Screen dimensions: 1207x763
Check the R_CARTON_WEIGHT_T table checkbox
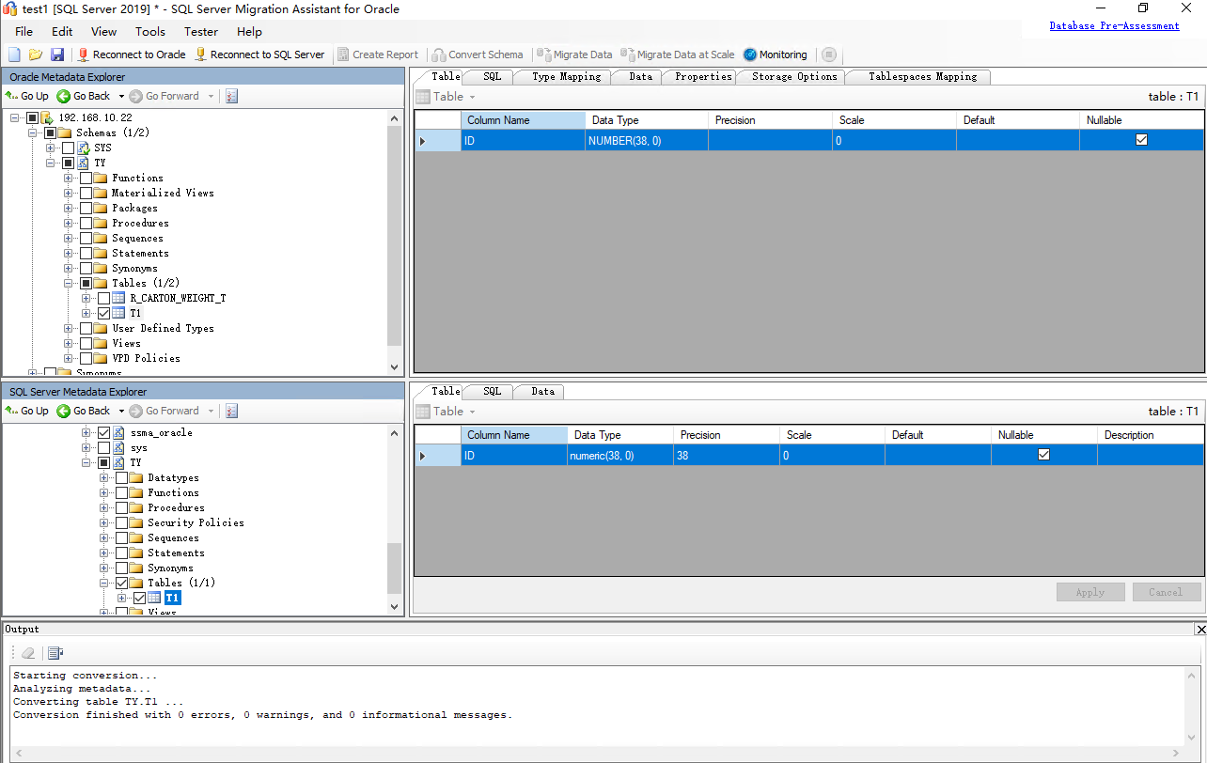[103, 298]
